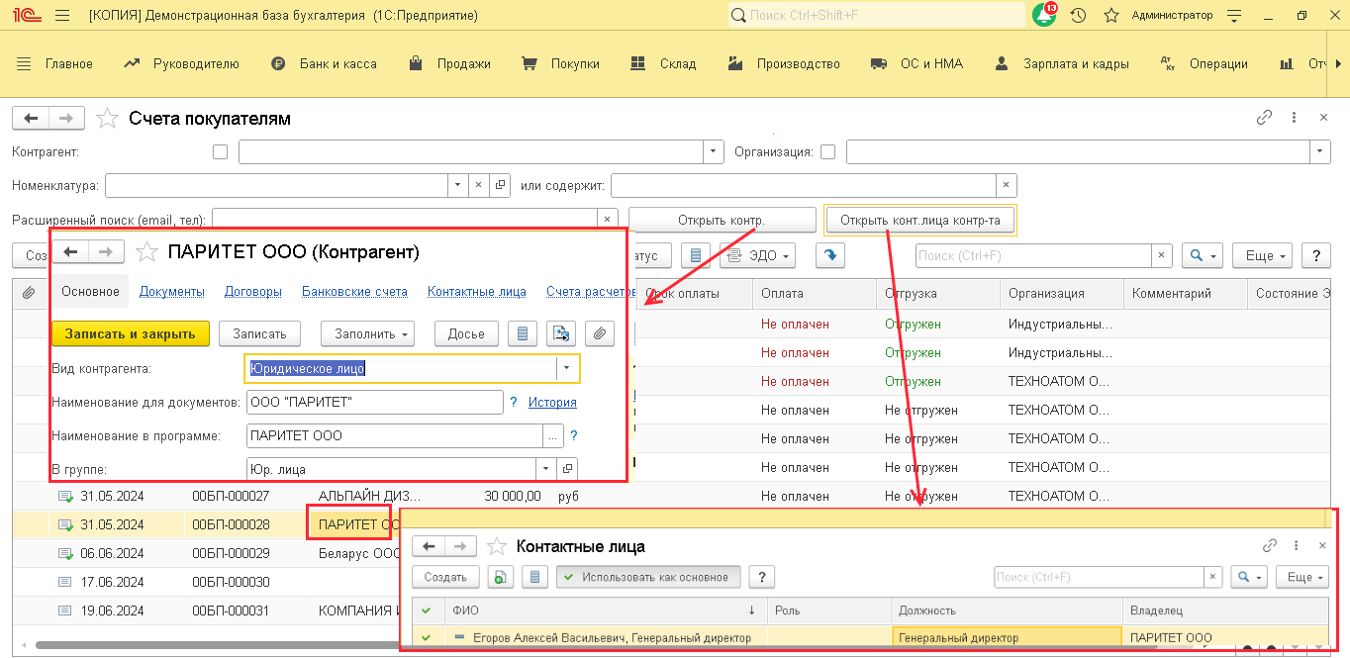
Task: Switch to Договоры tab of Контрагент
Action: pos(253,292)
